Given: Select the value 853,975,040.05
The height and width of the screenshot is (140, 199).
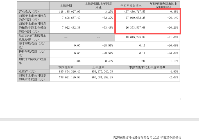Looking at the screenshot, I should (x=102, y=71).
